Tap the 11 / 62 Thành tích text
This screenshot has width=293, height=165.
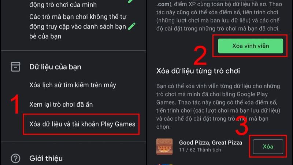pyautogui.click(x=200, y=150)
